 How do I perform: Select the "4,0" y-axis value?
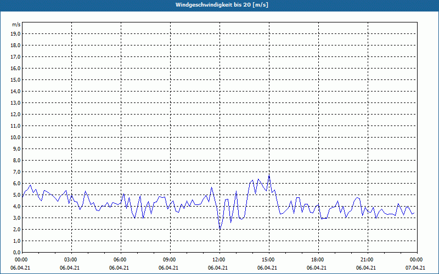pos(17,207)
